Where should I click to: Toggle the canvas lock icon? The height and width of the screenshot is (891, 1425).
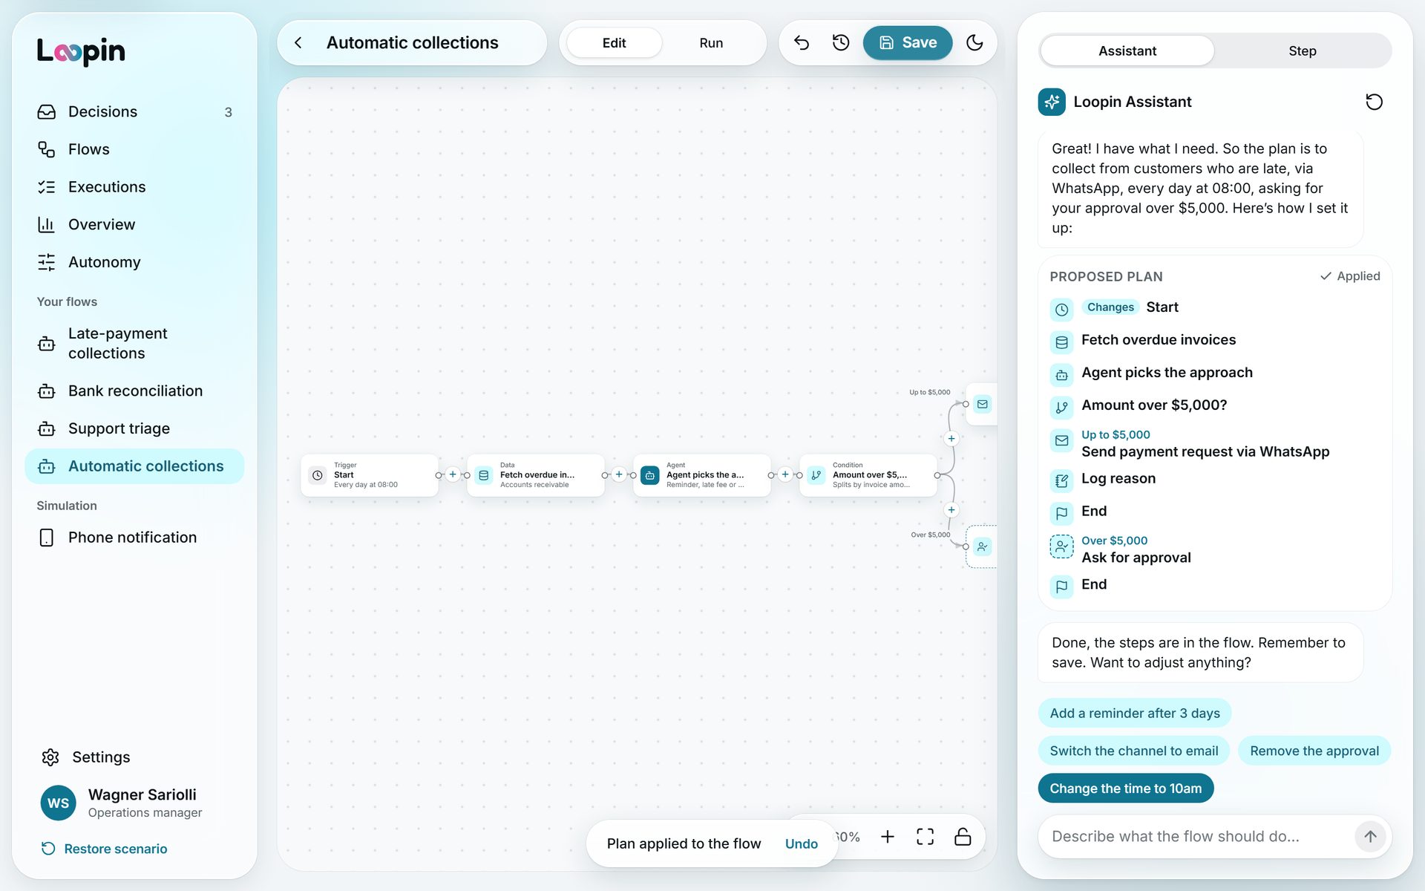pos(963,837)
